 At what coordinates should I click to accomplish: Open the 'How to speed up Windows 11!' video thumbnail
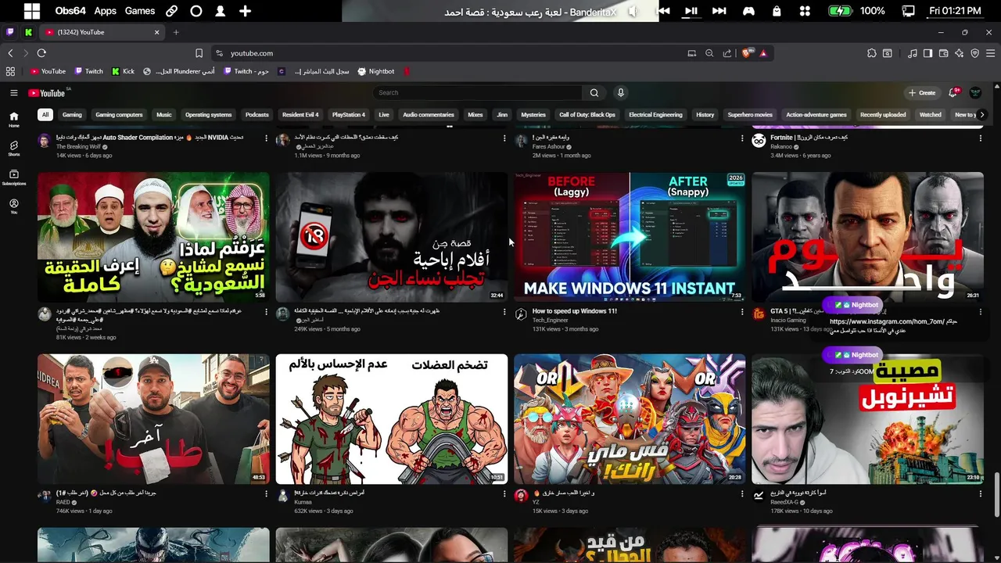630,237
